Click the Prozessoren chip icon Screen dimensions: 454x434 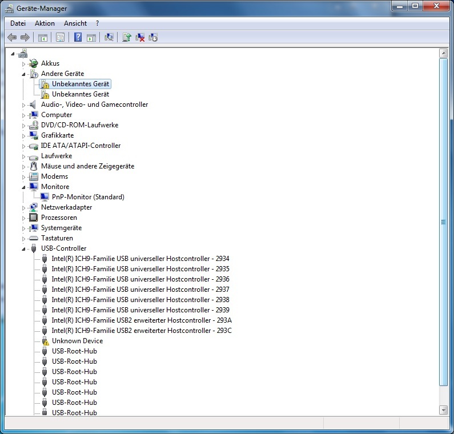pos(34,218)
